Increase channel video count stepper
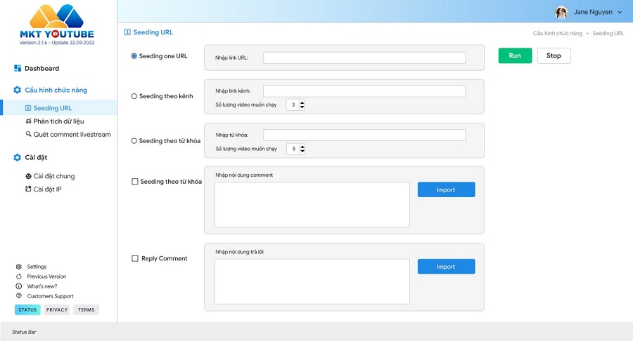Screen dimensions: 633x341 pos(302,102)
